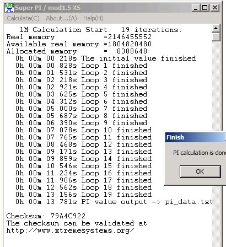Click the '1M Calculation Start' line
This screenshot has height=247, width=226.
pyautogui.click(x=101, y=30)
